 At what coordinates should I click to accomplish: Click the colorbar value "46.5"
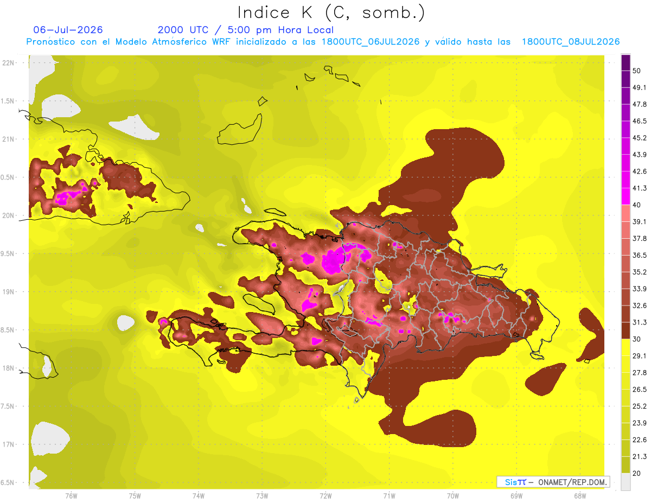pos(639,121)
